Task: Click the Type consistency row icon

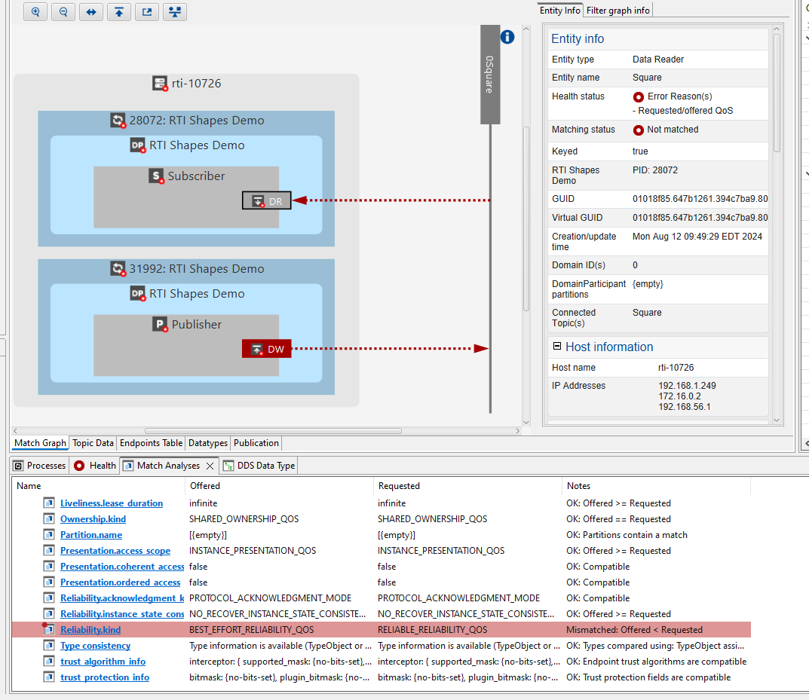Action: [x=49, y=645]
